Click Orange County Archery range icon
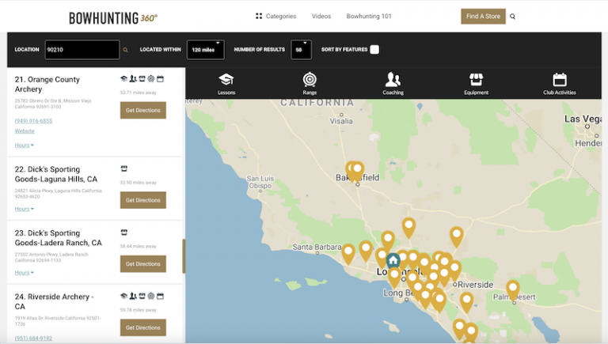The image size is (608, 344). 151,78
